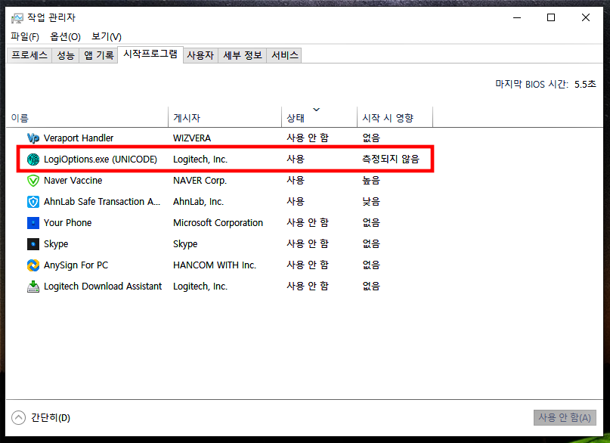Viewport: 610px width, 443px height.
Task: Select the Skype entry name
Action: pyautogui.click(x=56, y=244)
